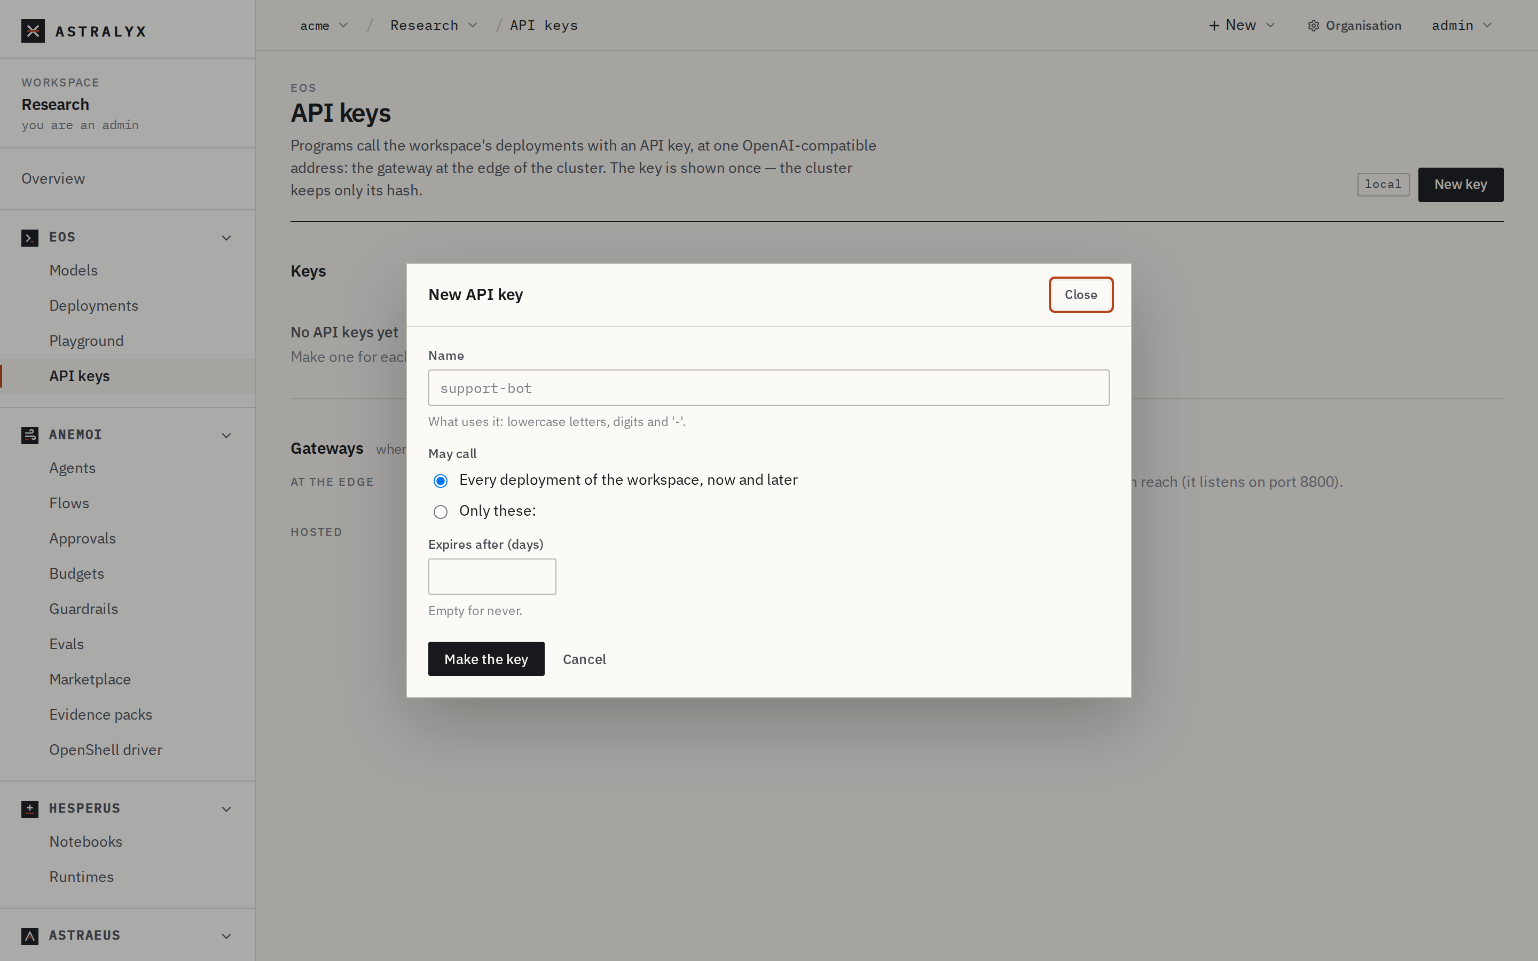Open the admin user menu
Viewport: 1538px width, 961px height.
1461,26
